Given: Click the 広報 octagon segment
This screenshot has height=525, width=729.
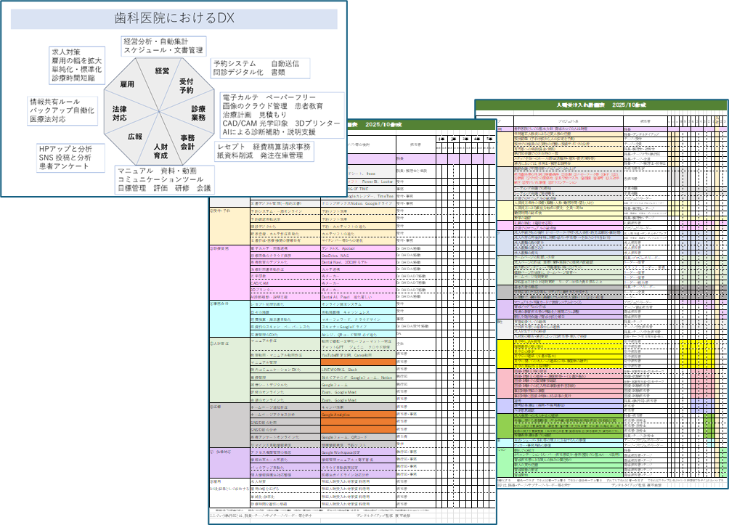Looking at the screenshot, I should (135, 137).
